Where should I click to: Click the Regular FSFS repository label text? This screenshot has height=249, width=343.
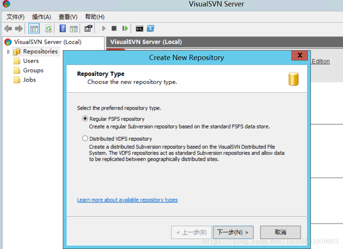(x=117, y=119)
